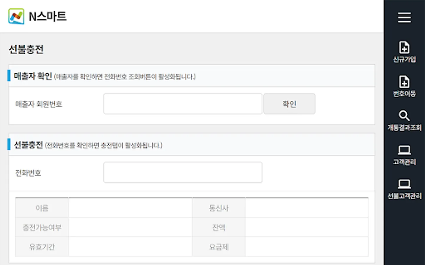Focus the 매출자 회원번호 input field
Image resolution: width=425 pixels, height=265 pixels.
pos(182,104)
